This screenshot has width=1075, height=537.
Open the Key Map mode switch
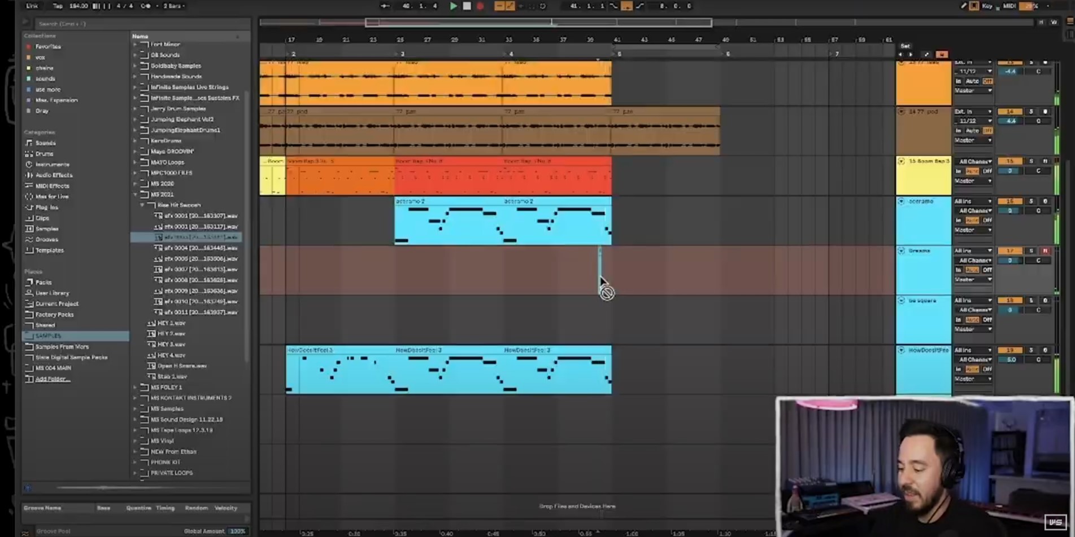coord(987,6)
